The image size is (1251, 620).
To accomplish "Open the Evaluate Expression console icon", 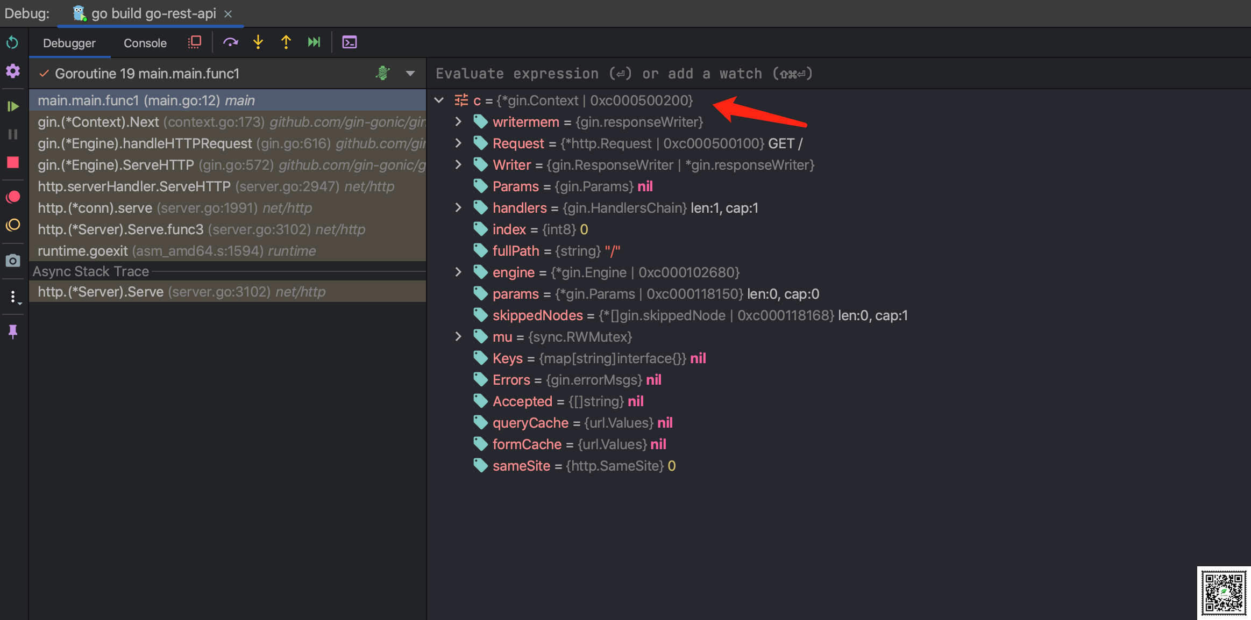I will [349, 42].
